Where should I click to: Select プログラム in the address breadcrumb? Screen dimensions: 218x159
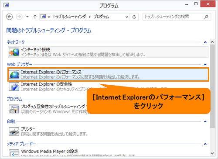(x=101, y=17)
